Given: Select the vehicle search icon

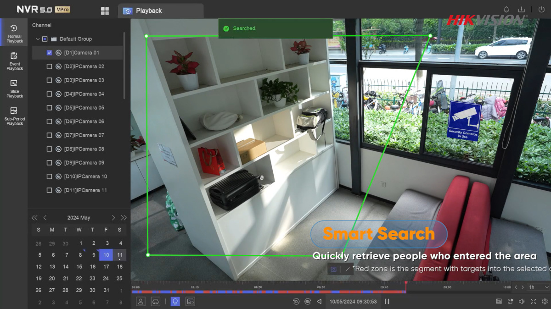Looking at the screenshot, I should point(156,301).
